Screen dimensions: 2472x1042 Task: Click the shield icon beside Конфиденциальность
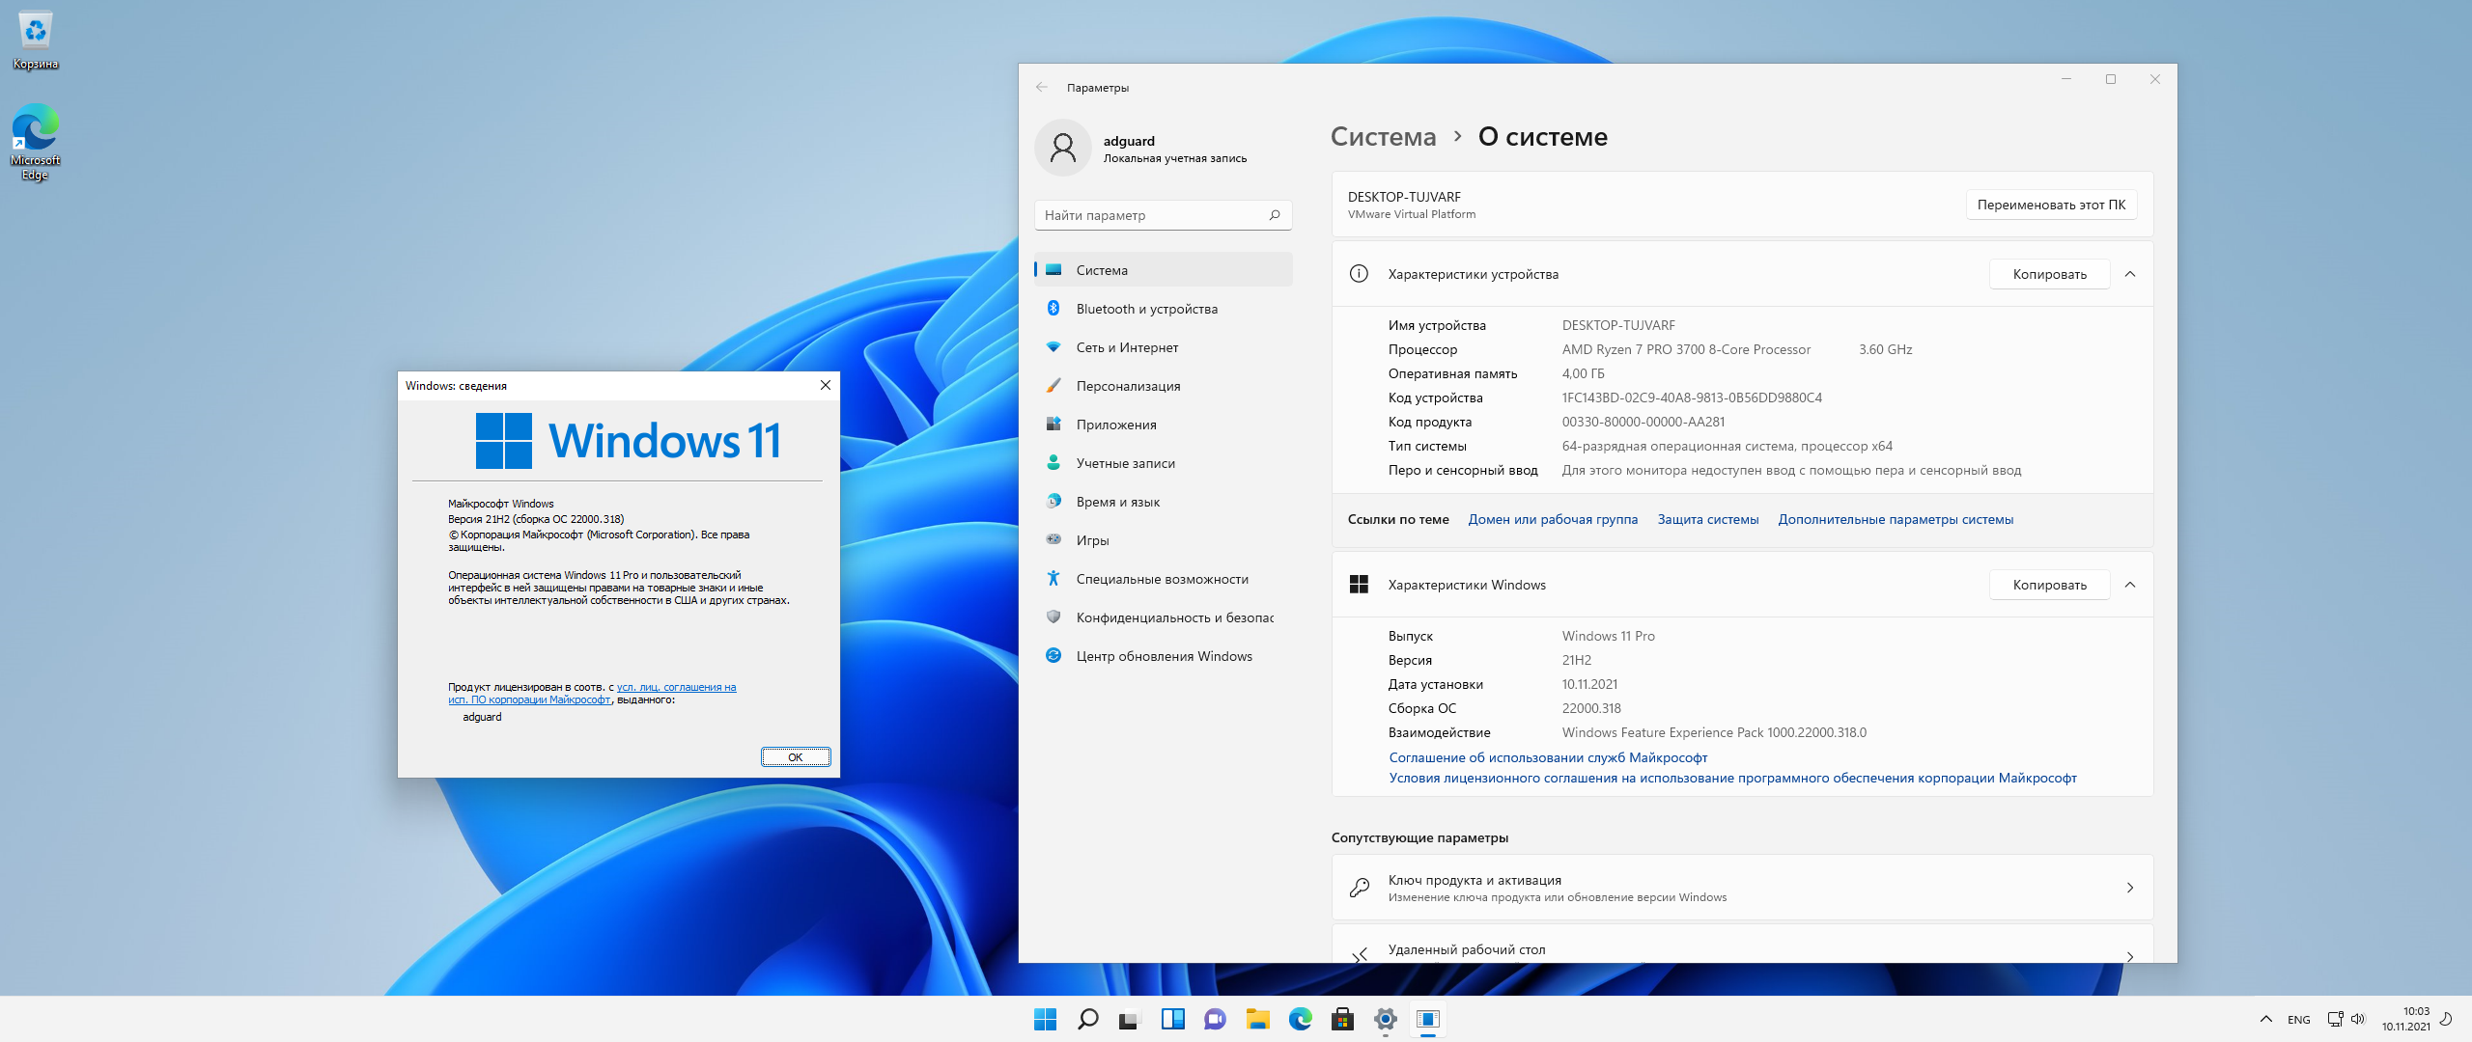tap(1053, 617)
